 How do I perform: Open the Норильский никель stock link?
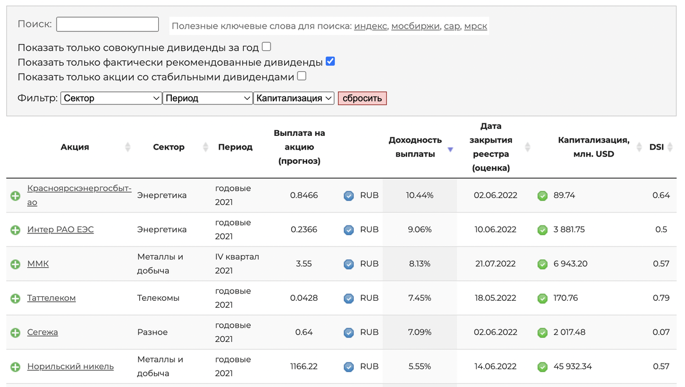pos(70,366)
